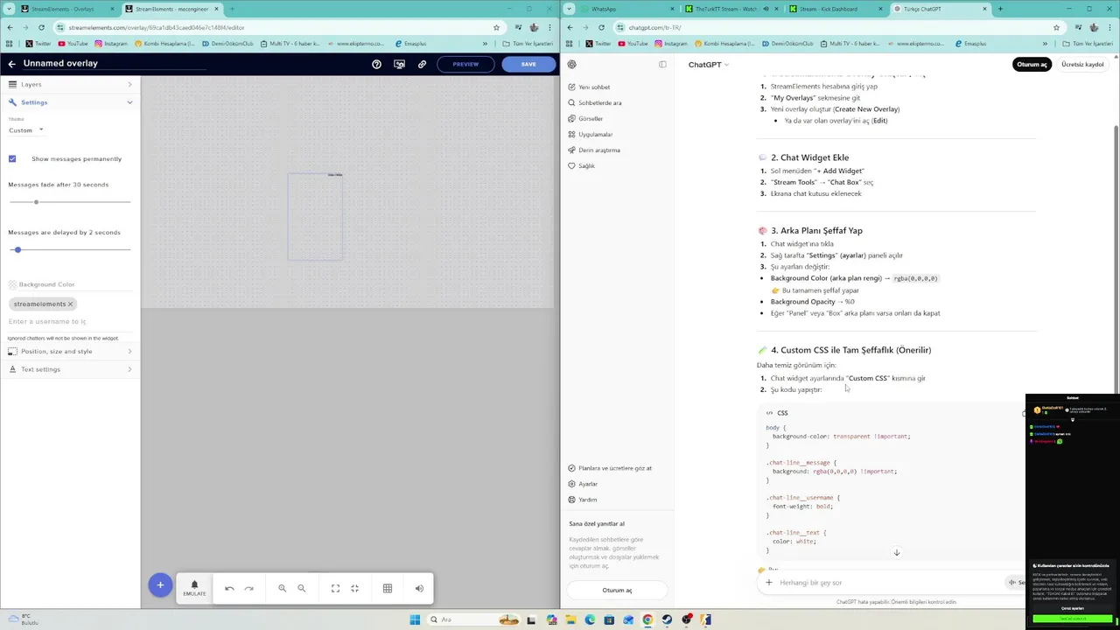Go back using the arrow beside Unnamed overlay
1120x630 pixels.
tap(11, 64)
